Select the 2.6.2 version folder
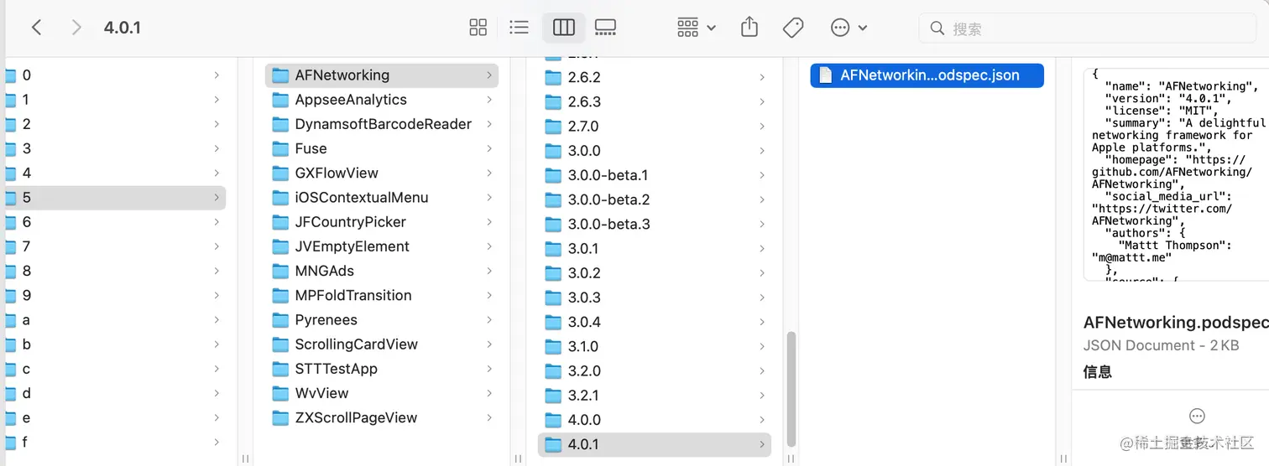Image resolution: width=1269 pixels, height=466 pixels. point(655,77)
